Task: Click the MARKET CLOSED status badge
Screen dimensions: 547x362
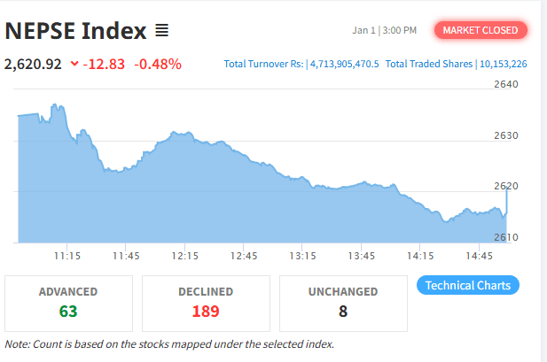Action: [x=481, y=31]
